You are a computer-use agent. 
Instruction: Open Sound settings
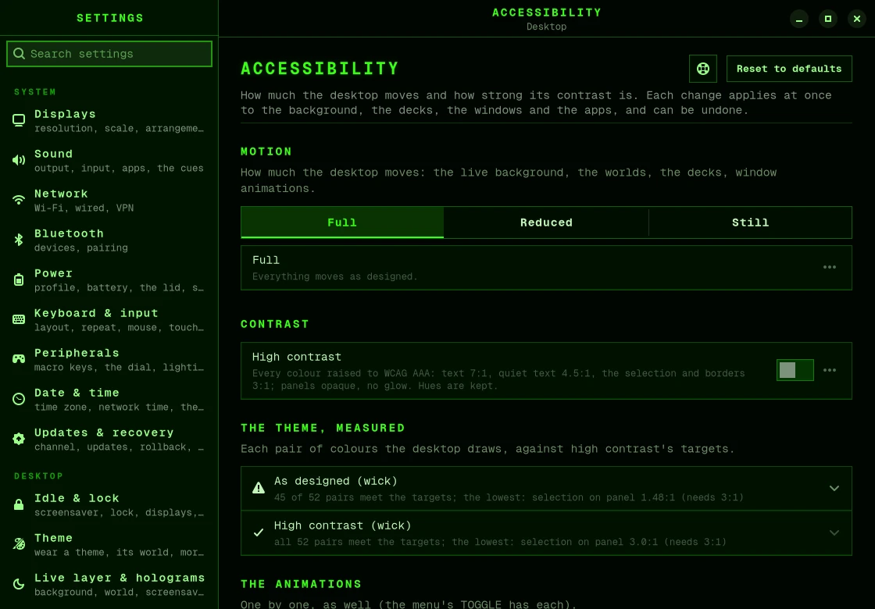click(109, 161)
